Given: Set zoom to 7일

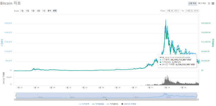Looking at the screenshot, I should pos(27,11).
